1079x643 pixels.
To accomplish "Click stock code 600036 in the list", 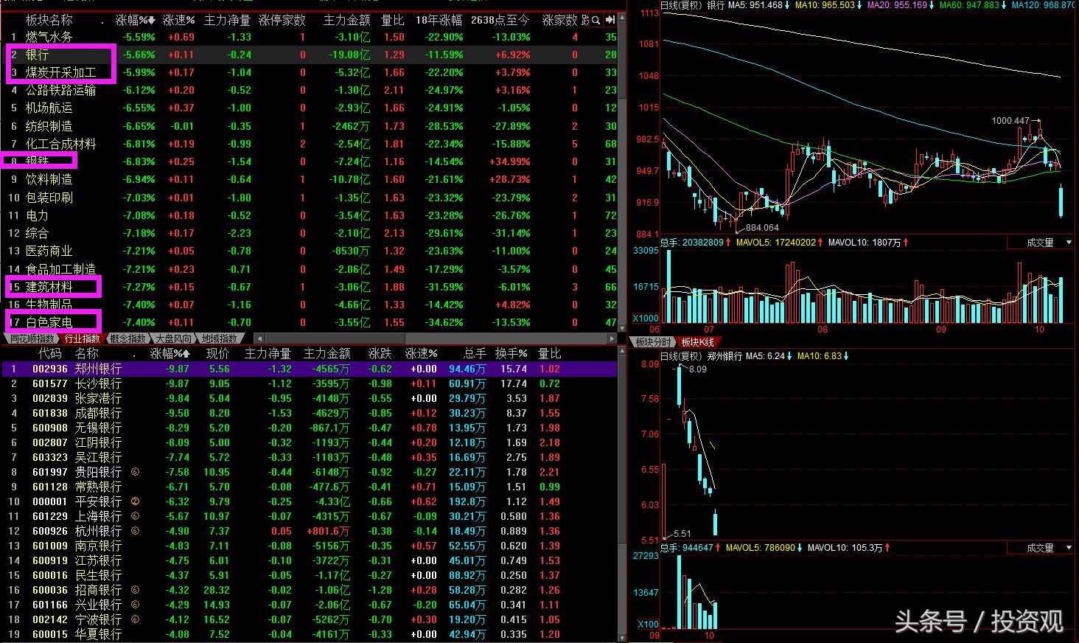I will [50, 590].
